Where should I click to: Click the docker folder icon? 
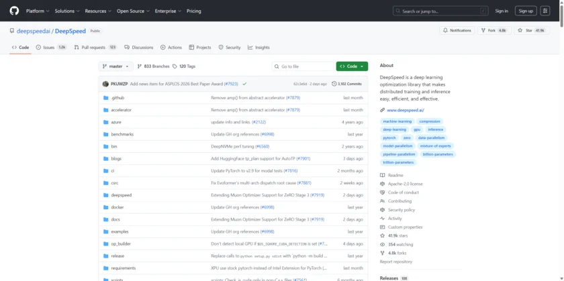(x=106, y=207)
